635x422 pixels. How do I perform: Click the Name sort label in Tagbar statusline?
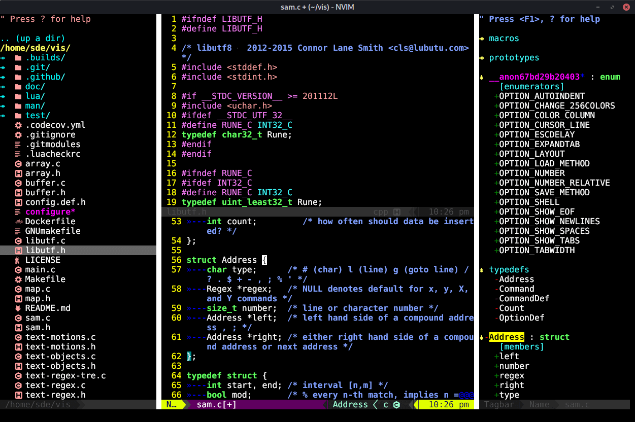pos(539,405)
